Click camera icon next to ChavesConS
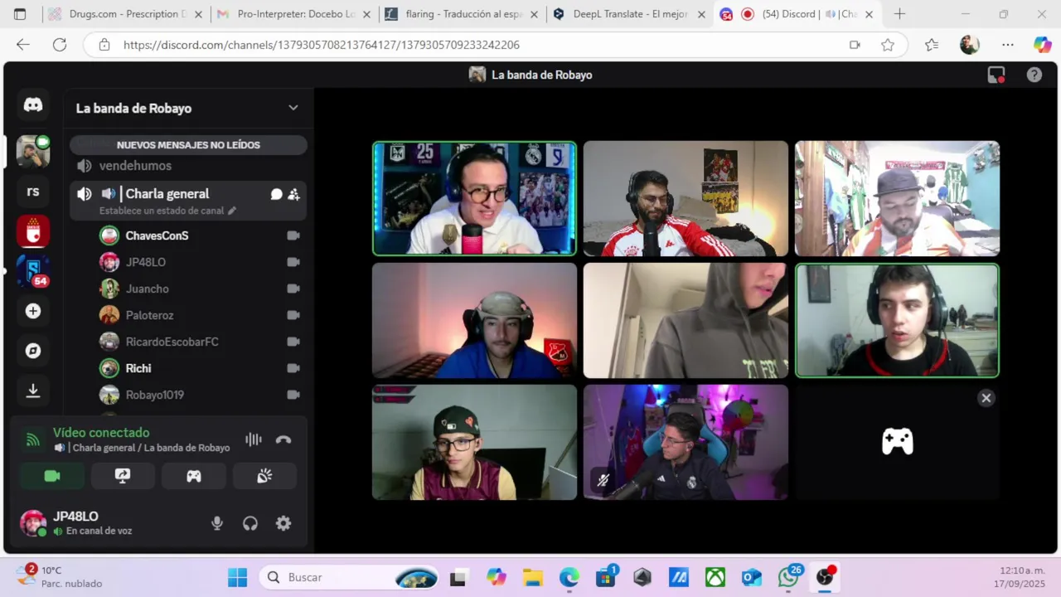The width and height of the screenshot is (1061, 597). (x=293, y=235)
